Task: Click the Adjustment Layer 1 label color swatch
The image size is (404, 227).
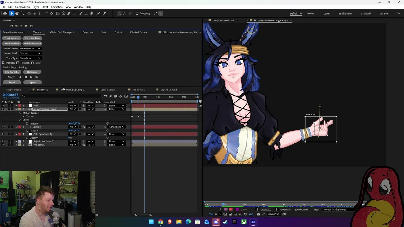Action: [20, 141]
